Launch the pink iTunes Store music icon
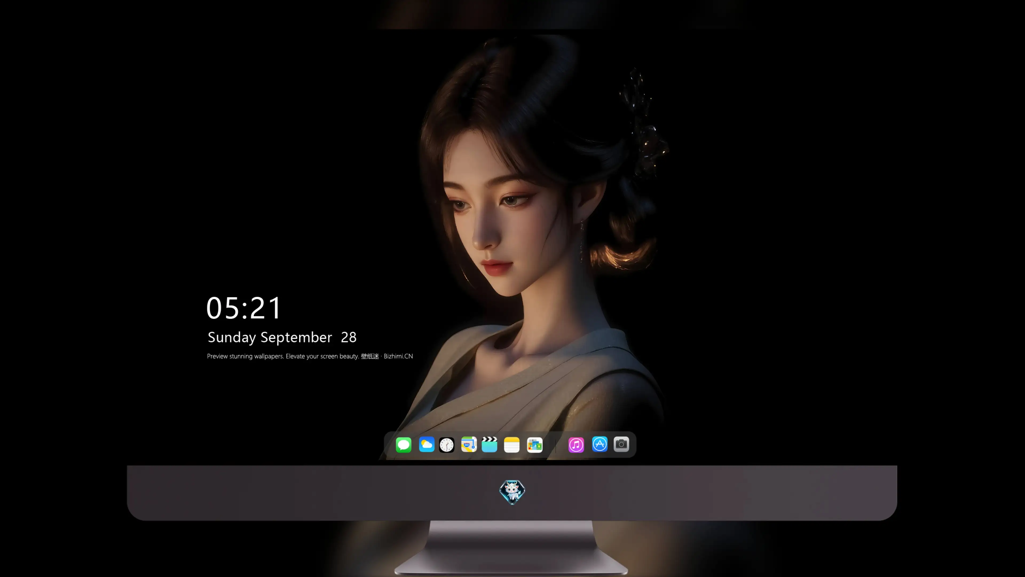This screenshot has height=577, width=1025. 576,445
